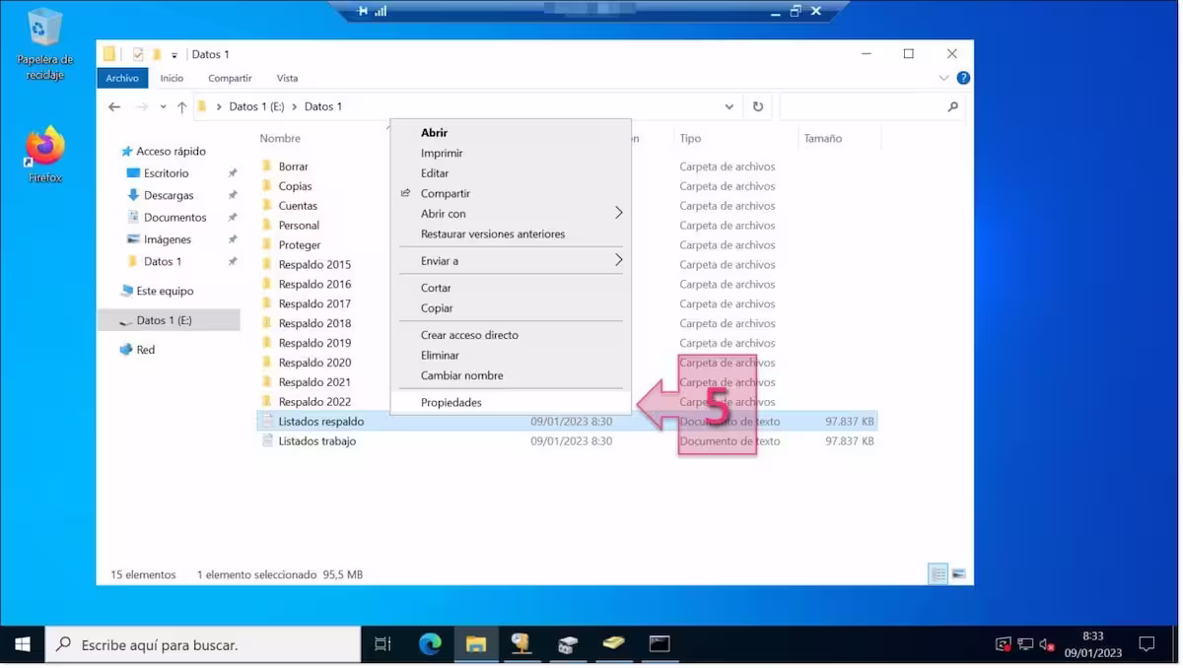The height and width of the screenshot is (668, 1183).
Task: Select the Personal folder
Action: click(299, 226)
